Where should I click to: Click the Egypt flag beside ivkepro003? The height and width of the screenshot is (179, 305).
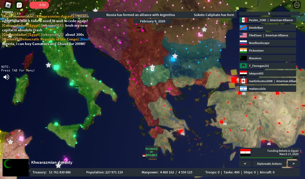(243, 73)
